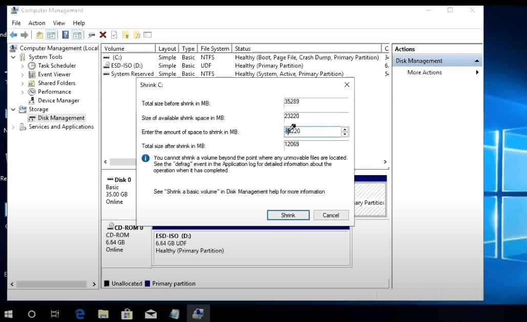
Task: Open Microsoft Store from taskbar
Action: point(127,314)
